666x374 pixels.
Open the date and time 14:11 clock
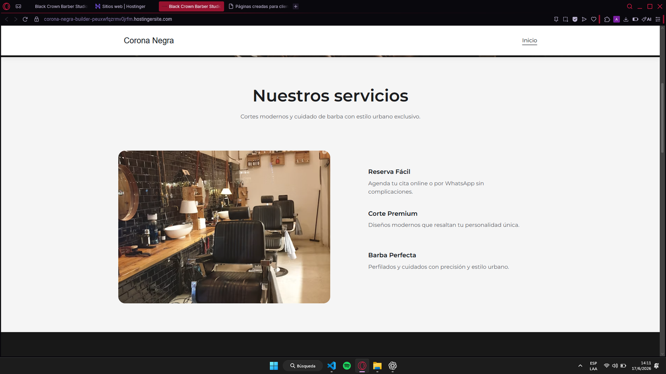pos(641,366)
